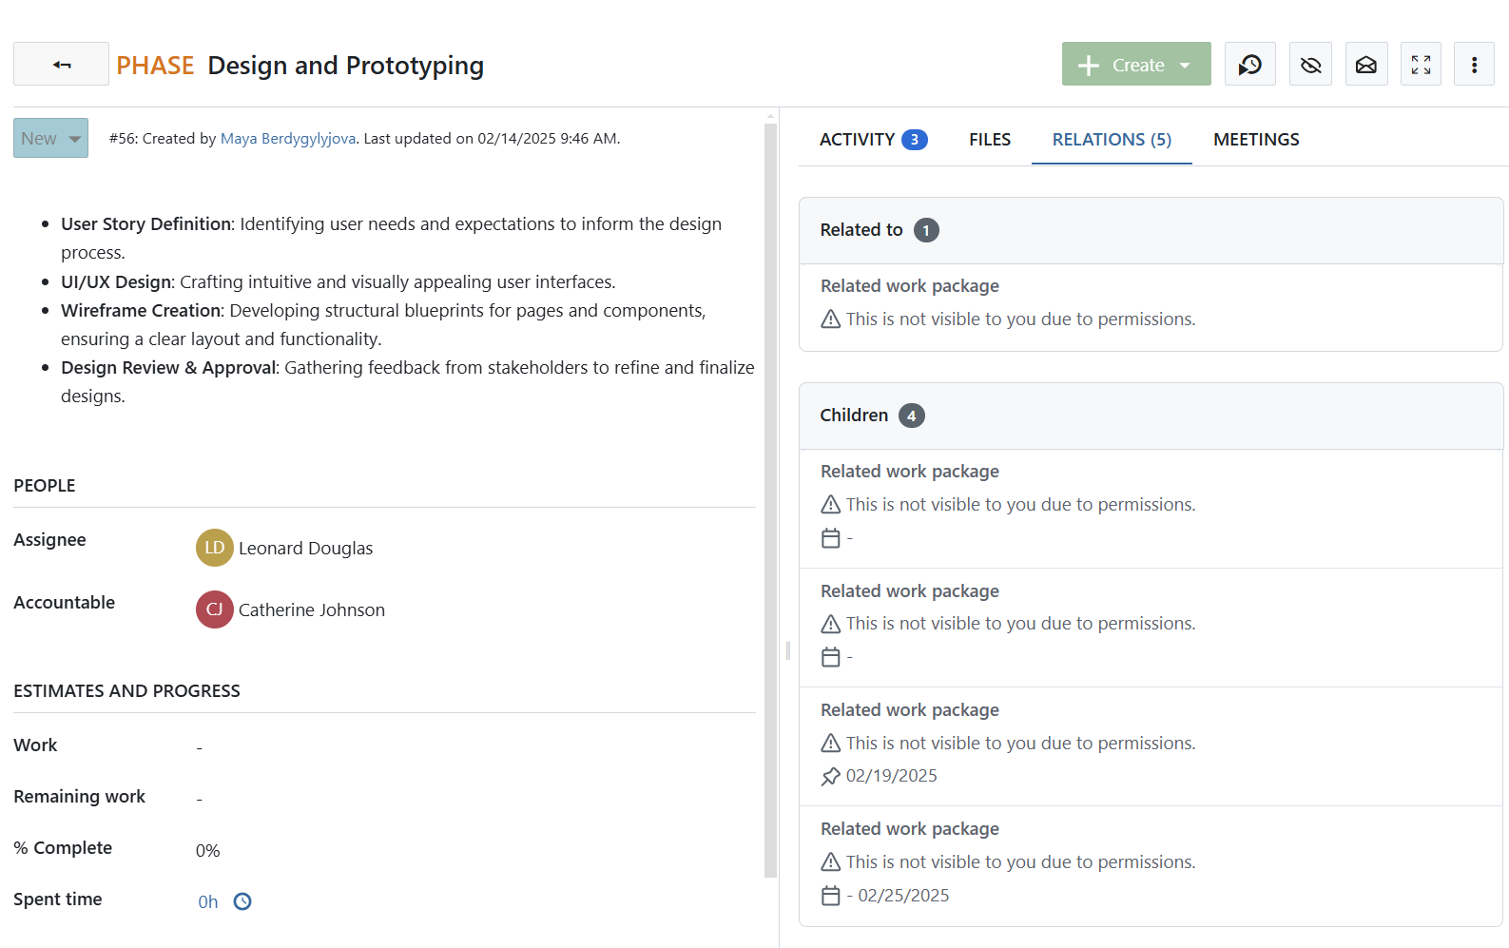
Task: Click the back arrow button
Action: 61,65
